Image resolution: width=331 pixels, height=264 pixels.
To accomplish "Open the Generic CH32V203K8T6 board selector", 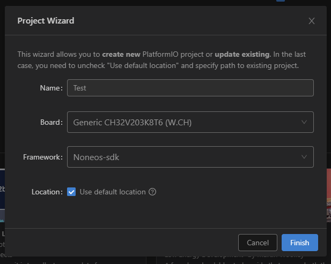I will click(182, 122).
